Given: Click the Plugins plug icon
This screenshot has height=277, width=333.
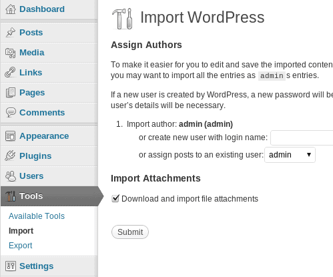Looking at the screenshot, I should pos(11,156).
